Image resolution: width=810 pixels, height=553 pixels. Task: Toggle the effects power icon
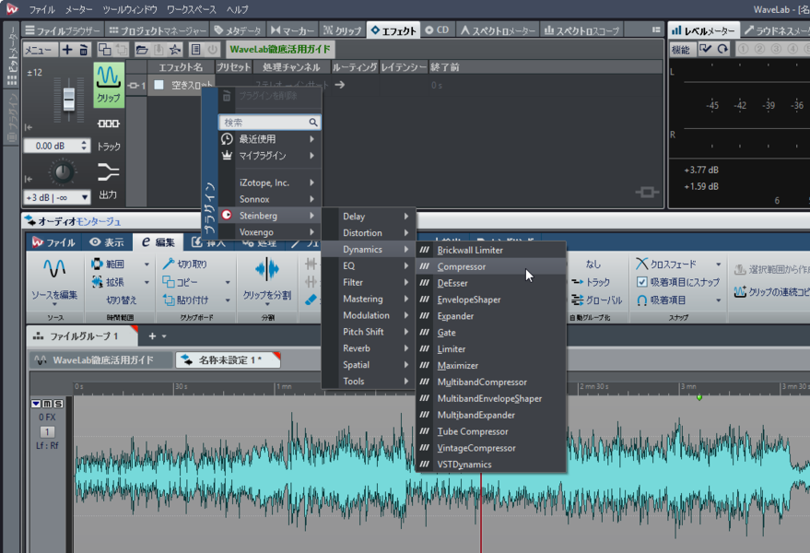(x=212, y=50)
